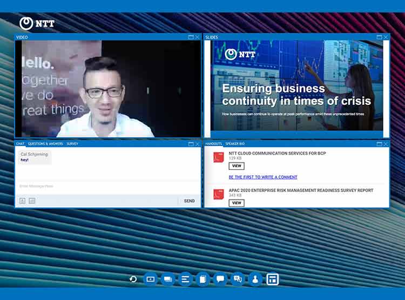Click the PDF icon for NTT Cloud handout
This screenshot has width=405, height=300.
(x=219, y=157)
